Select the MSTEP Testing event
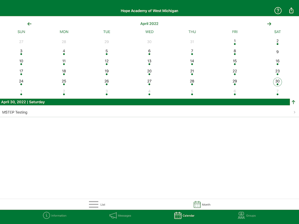Image resolution: width=299 pixels, height=224 pixels. pyautogui.click(x=149, y=112)
